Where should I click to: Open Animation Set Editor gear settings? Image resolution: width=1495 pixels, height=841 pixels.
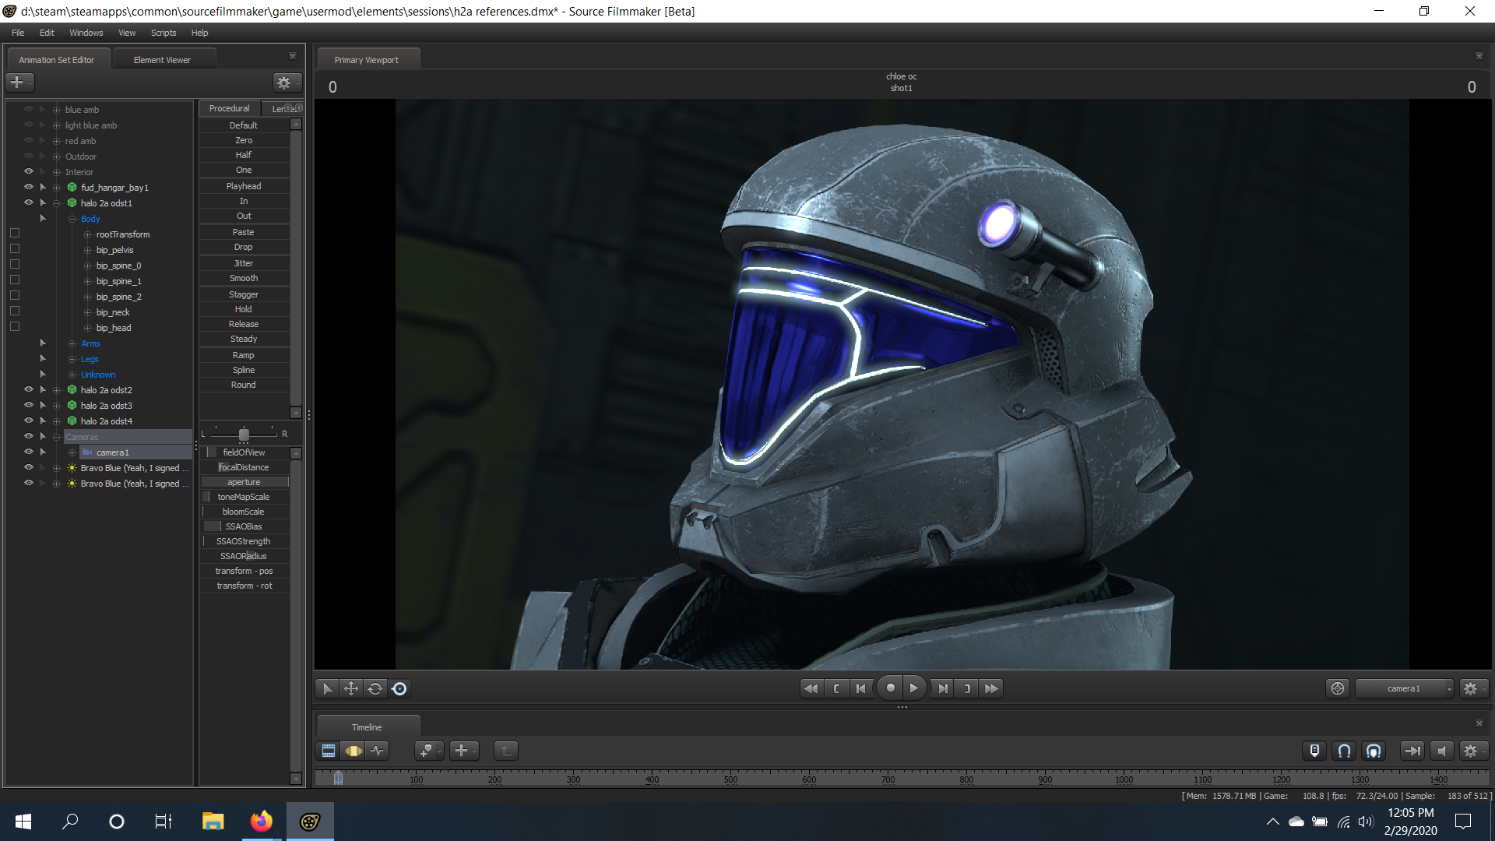click(286, 82)
